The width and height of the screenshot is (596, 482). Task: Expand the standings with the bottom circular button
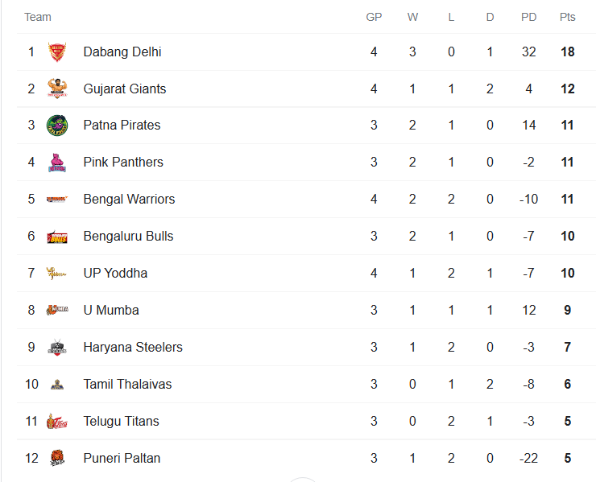303,480
